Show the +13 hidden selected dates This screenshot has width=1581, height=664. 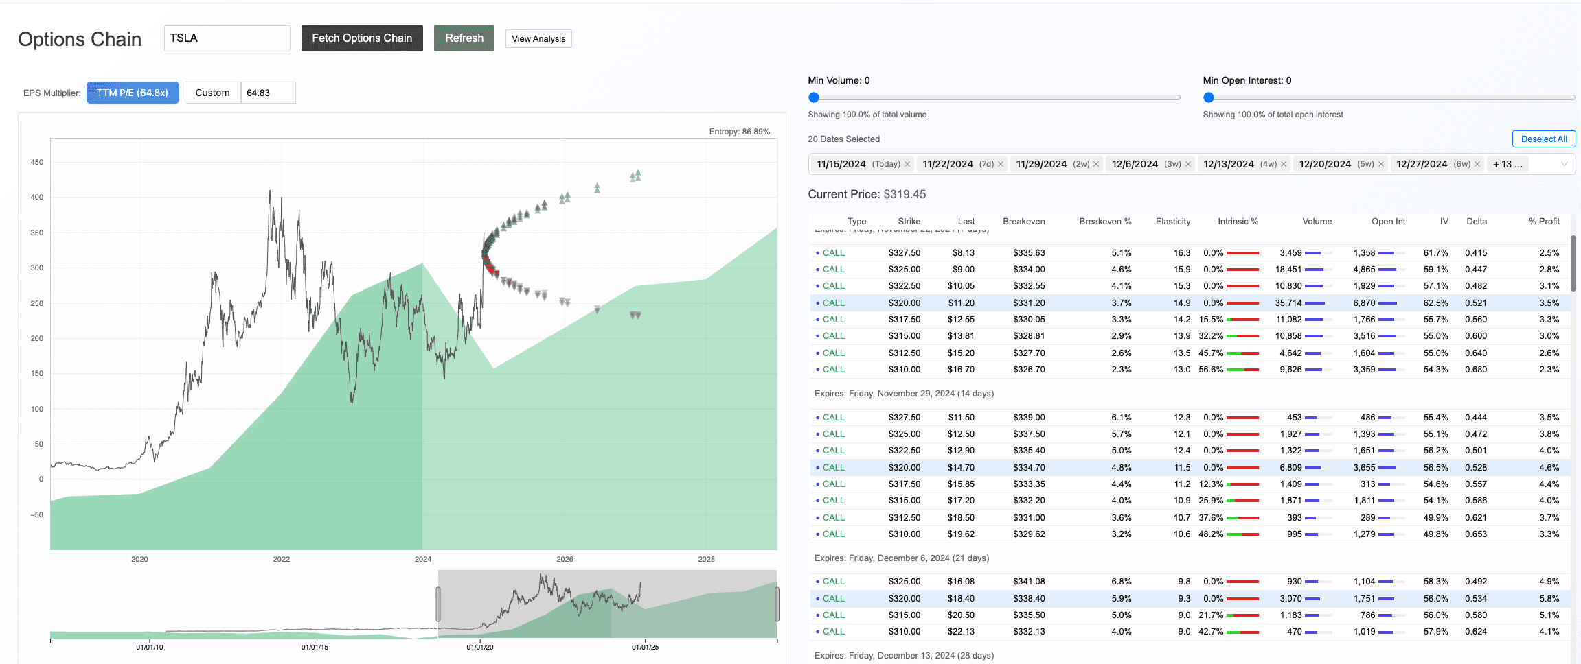[x=1507, y=165]
